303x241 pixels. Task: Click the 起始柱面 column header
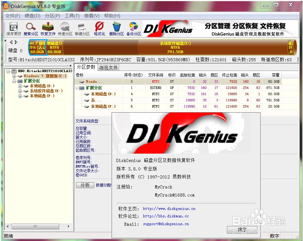tap(187, 75)
